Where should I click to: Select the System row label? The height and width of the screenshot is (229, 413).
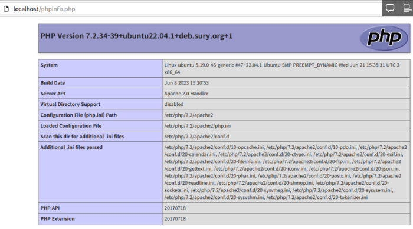(49, 65)
